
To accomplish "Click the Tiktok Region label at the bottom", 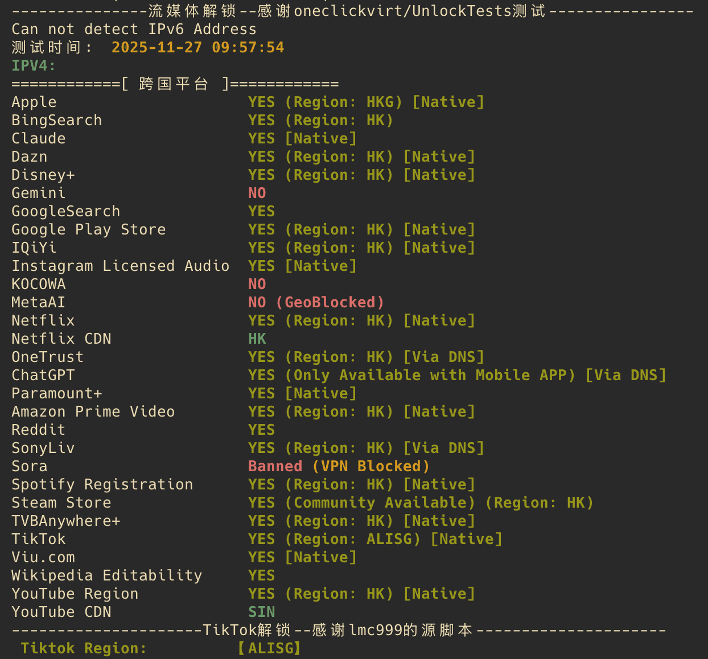I will 84,648.
